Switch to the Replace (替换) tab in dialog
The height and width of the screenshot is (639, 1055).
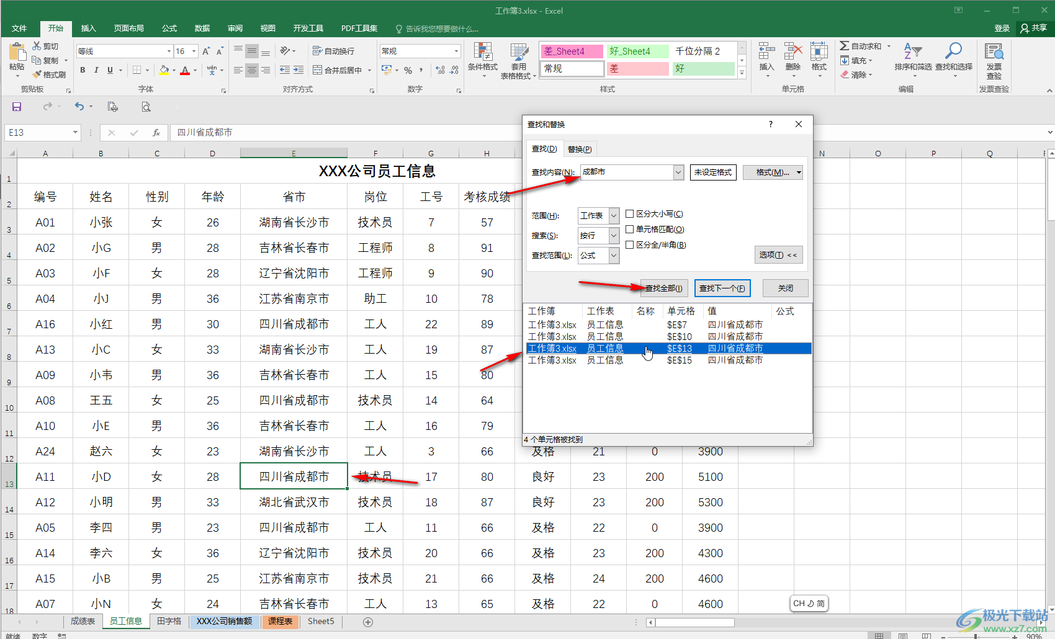tap(580, 149)
